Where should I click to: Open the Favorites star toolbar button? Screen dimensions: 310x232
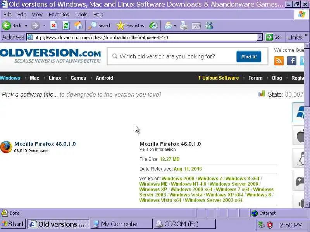(130, 26)
